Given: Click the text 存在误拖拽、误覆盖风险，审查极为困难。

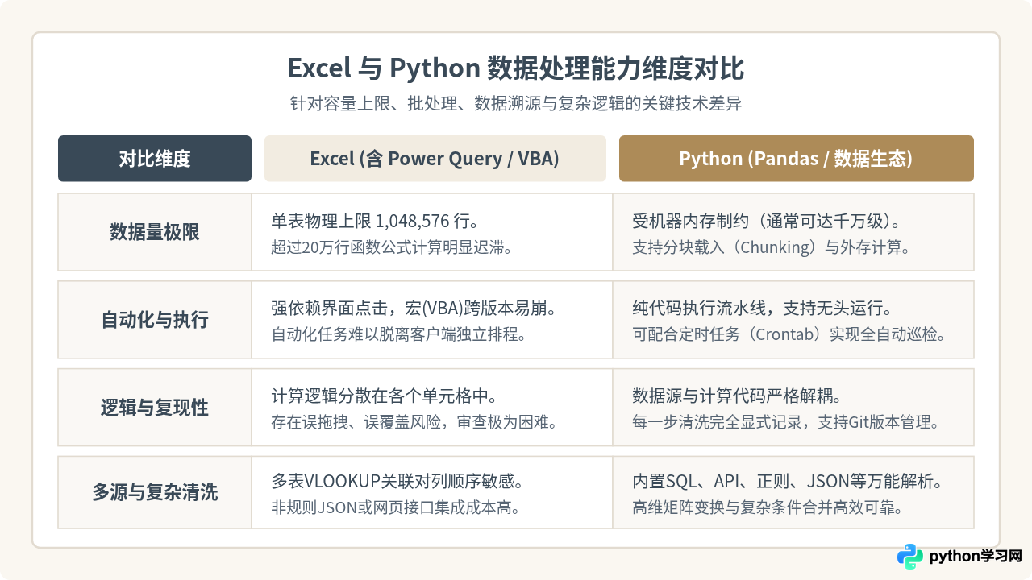Looking at the screenshot, I should click(414, 421).
